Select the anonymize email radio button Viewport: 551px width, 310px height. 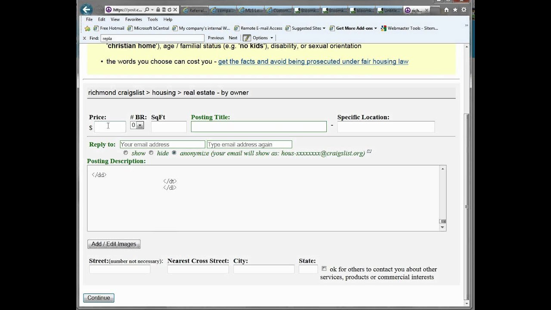tap(174, 152)
